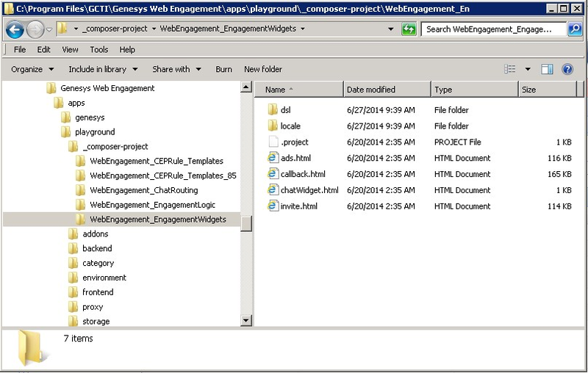Image resolution: width=588 pixels, height=373 pixels.
Task: Open the Edit menu
Action: (43, 49)
